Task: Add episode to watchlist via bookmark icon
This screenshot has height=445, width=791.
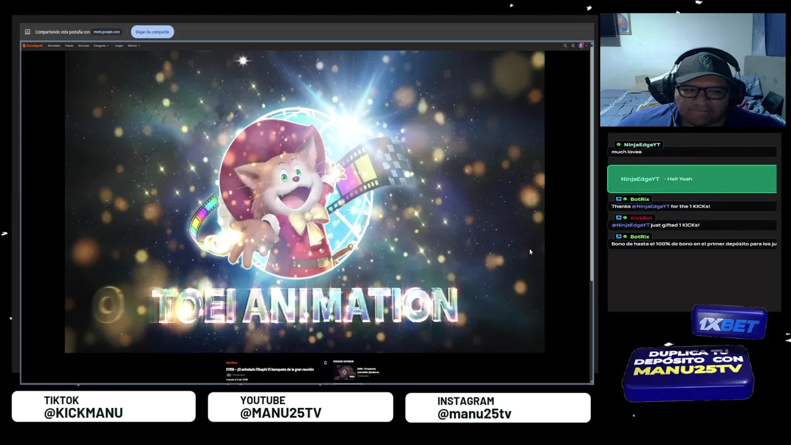Action: [x=325, y=363]
